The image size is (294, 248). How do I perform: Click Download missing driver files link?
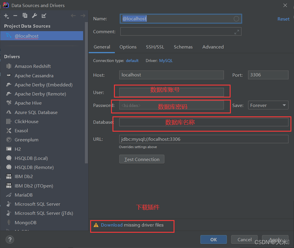[112, 225]
